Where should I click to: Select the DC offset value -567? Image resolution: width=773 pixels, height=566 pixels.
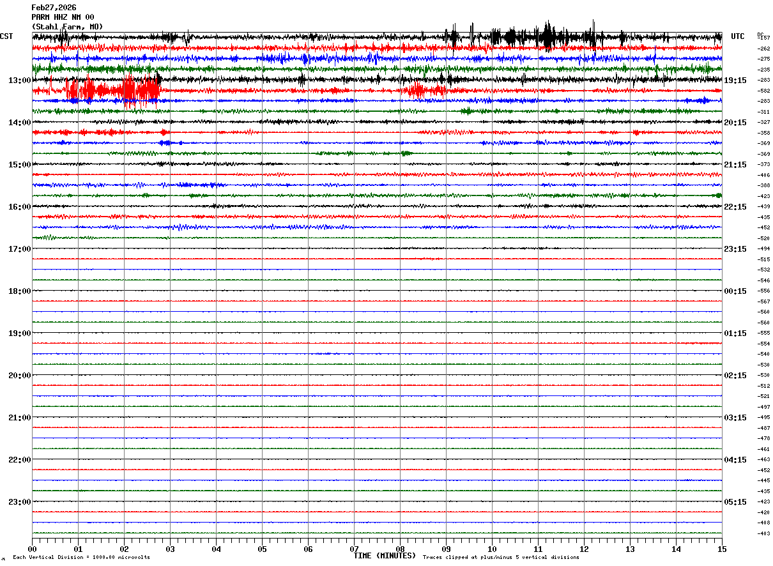coord(763,302)
